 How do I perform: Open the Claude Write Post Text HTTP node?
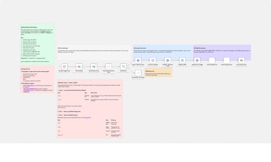point(138,60)
